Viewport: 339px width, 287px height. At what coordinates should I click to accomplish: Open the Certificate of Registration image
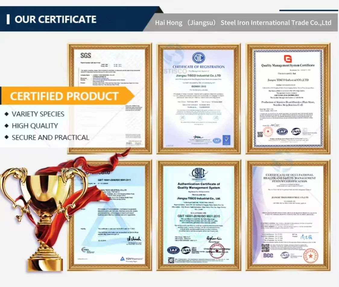click(198, 99)
